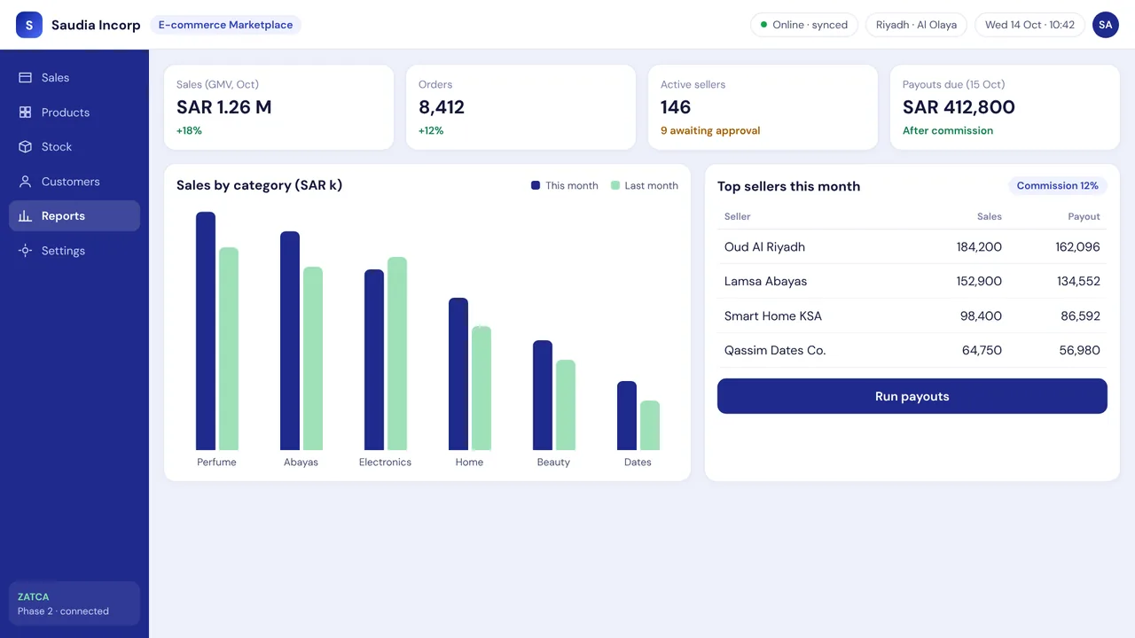Click the 184,200 sales value
The width and height of the screenshot is (1135, 638).
click(979, 247)
